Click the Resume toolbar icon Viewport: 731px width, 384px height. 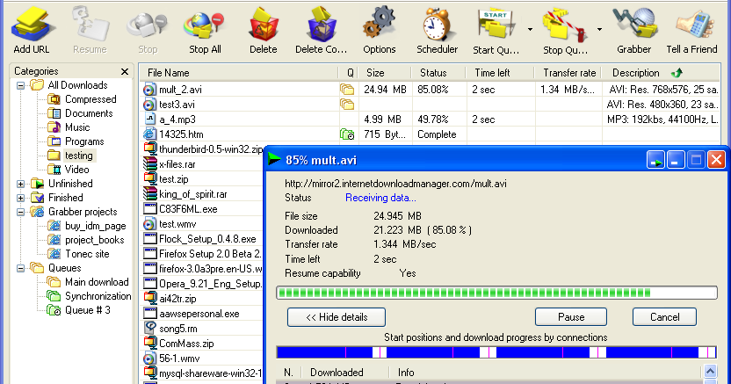90,30
